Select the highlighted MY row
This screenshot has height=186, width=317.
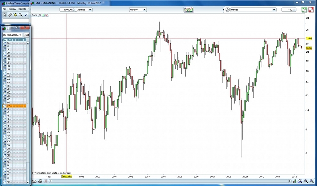tap(14, 106)
